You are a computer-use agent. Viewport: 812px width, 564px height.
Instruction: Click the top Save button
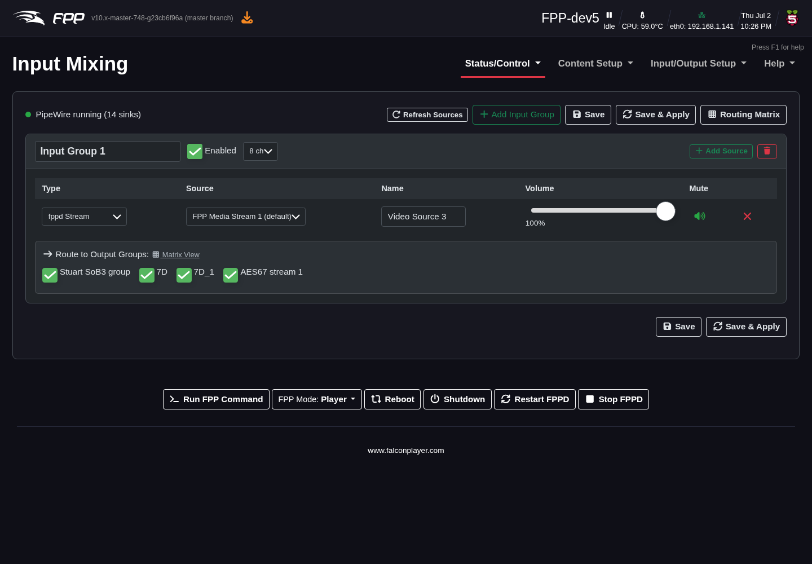(588, 114)
